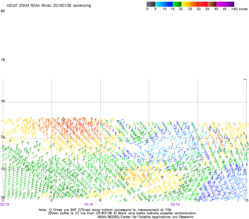Click the red 30-35 knots color bar segment
Screen dimensions: 249x219
(x=203, y=4)
